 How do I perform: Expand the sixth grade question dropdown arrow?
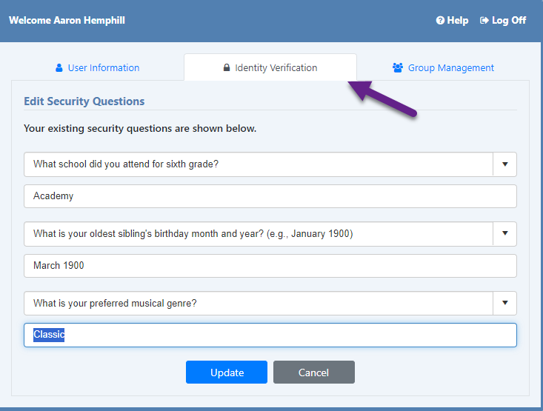[505, 164]
